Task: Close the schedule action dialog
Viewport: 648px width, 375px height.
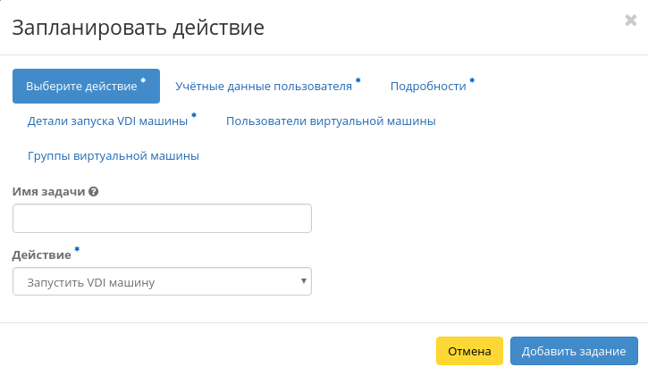Action: click(630, 21)
